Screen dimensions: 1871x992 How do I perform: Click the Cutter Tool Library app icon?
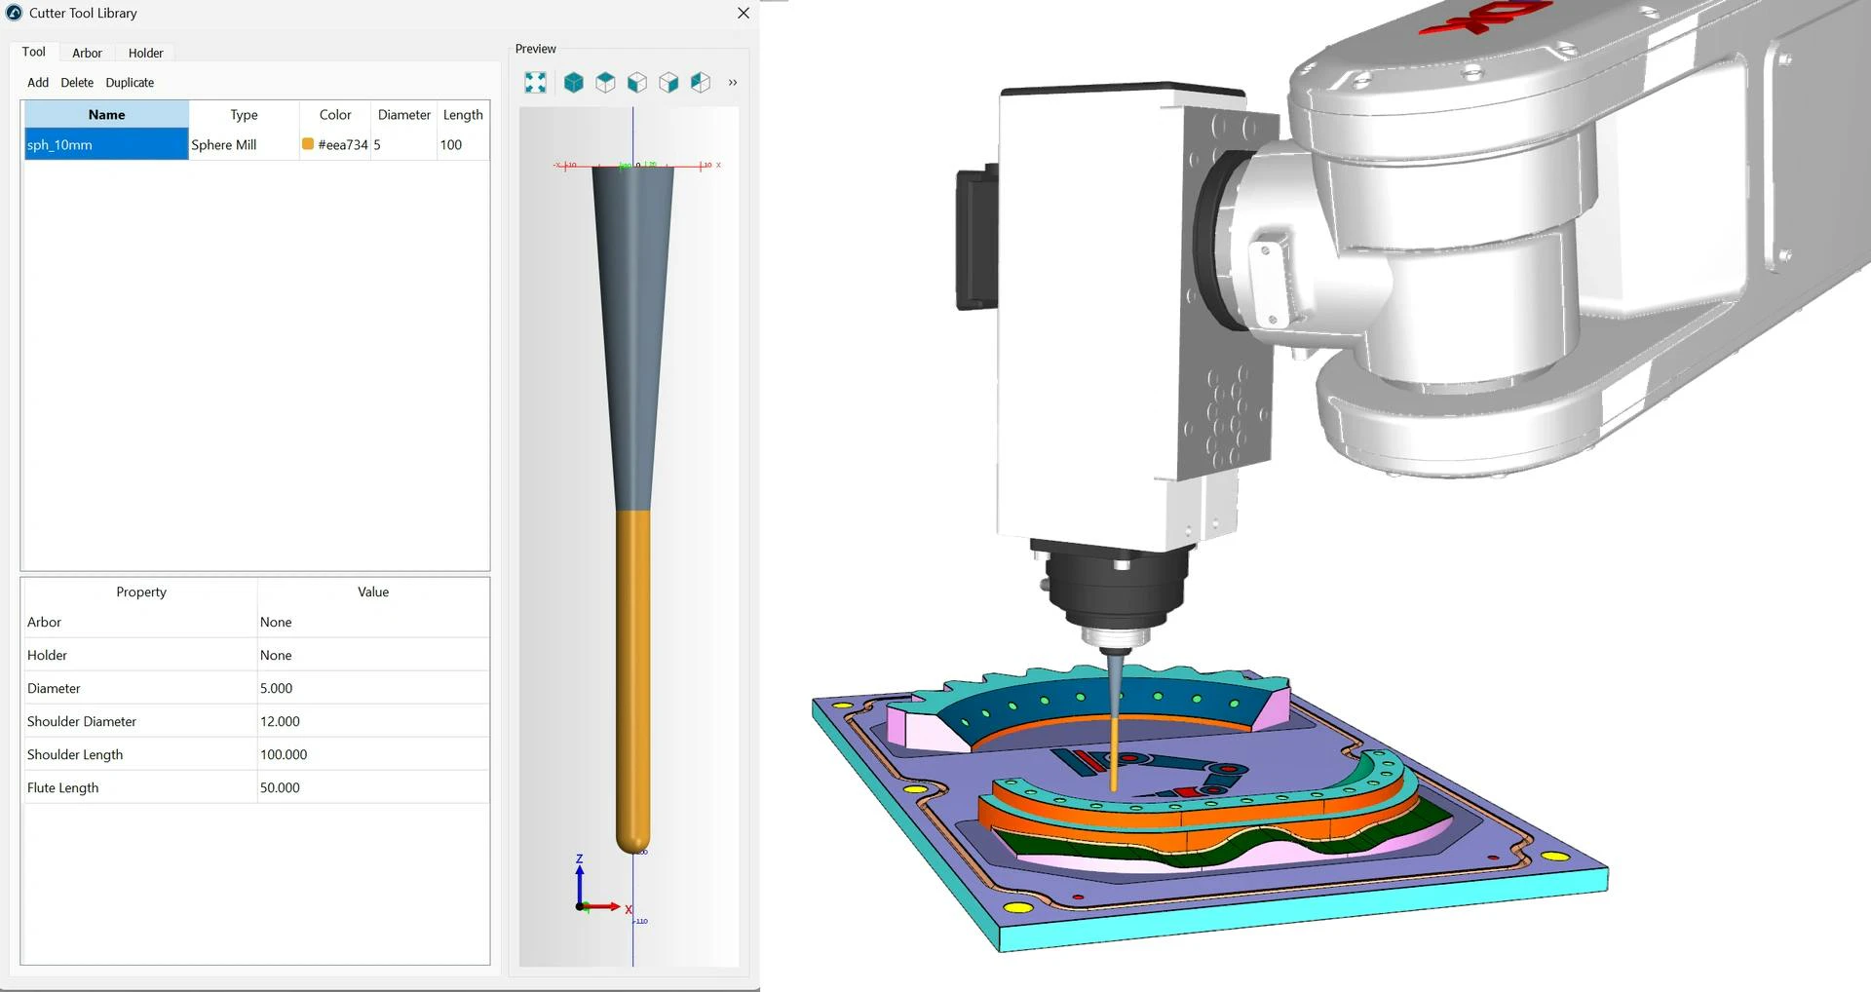click(13, 13)
